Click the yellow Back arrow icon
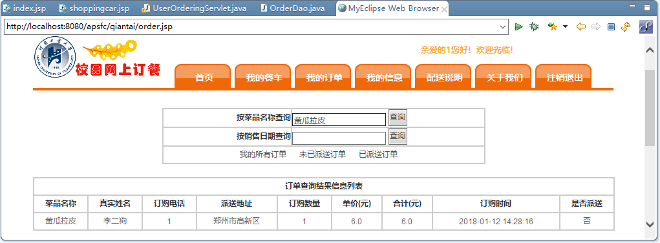The image size is (660, 243). coord(581,26)
